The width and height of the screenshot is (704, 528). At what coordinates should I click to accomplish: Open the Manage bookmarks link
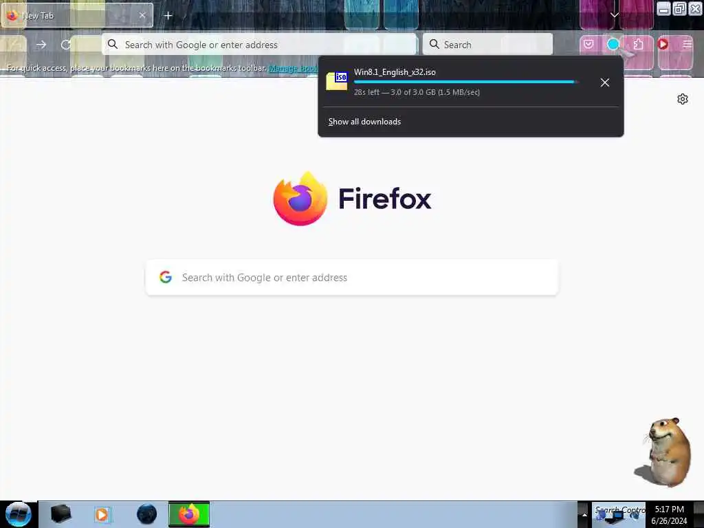tap(293, 68)
